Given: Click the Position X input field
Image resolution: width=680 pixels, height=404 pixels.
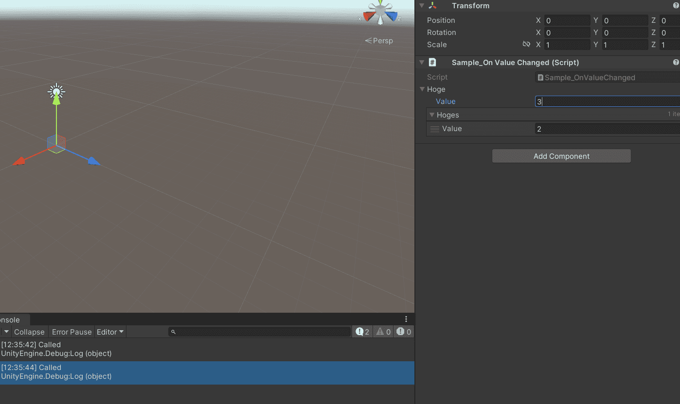Looking at the screenshot, I should point(567,20).
